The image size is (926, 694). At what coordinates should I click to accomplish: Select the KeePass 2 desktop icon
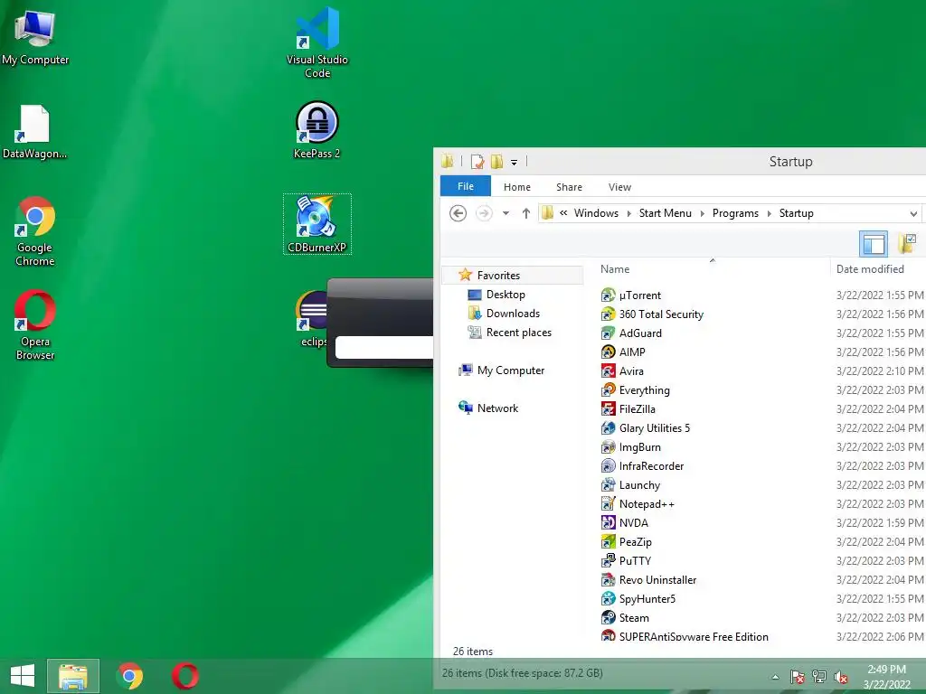[317, 130]
